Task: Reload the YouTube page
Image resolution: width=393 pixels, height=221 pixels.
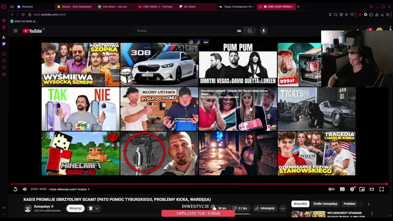Action: pos(23,14)
